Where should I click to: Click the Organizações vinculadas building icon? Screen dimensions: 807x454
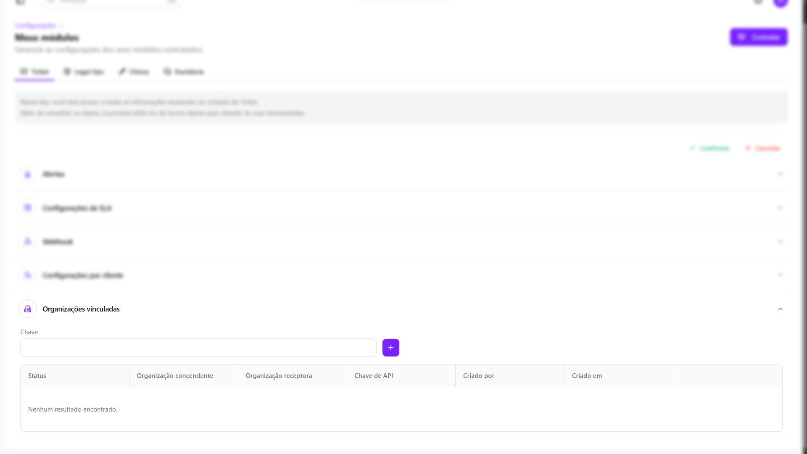28,309
